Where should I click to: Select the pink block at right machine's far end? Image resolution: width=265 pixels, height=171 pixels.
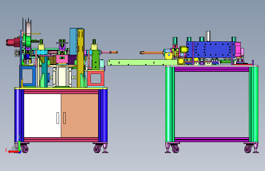pos(238,50)
